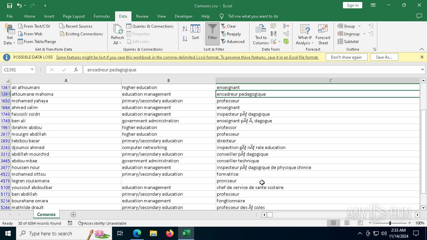This screenshot has width=427, height=240.
Task: Open the Name Box dropdown
Action: click(32, 70)
